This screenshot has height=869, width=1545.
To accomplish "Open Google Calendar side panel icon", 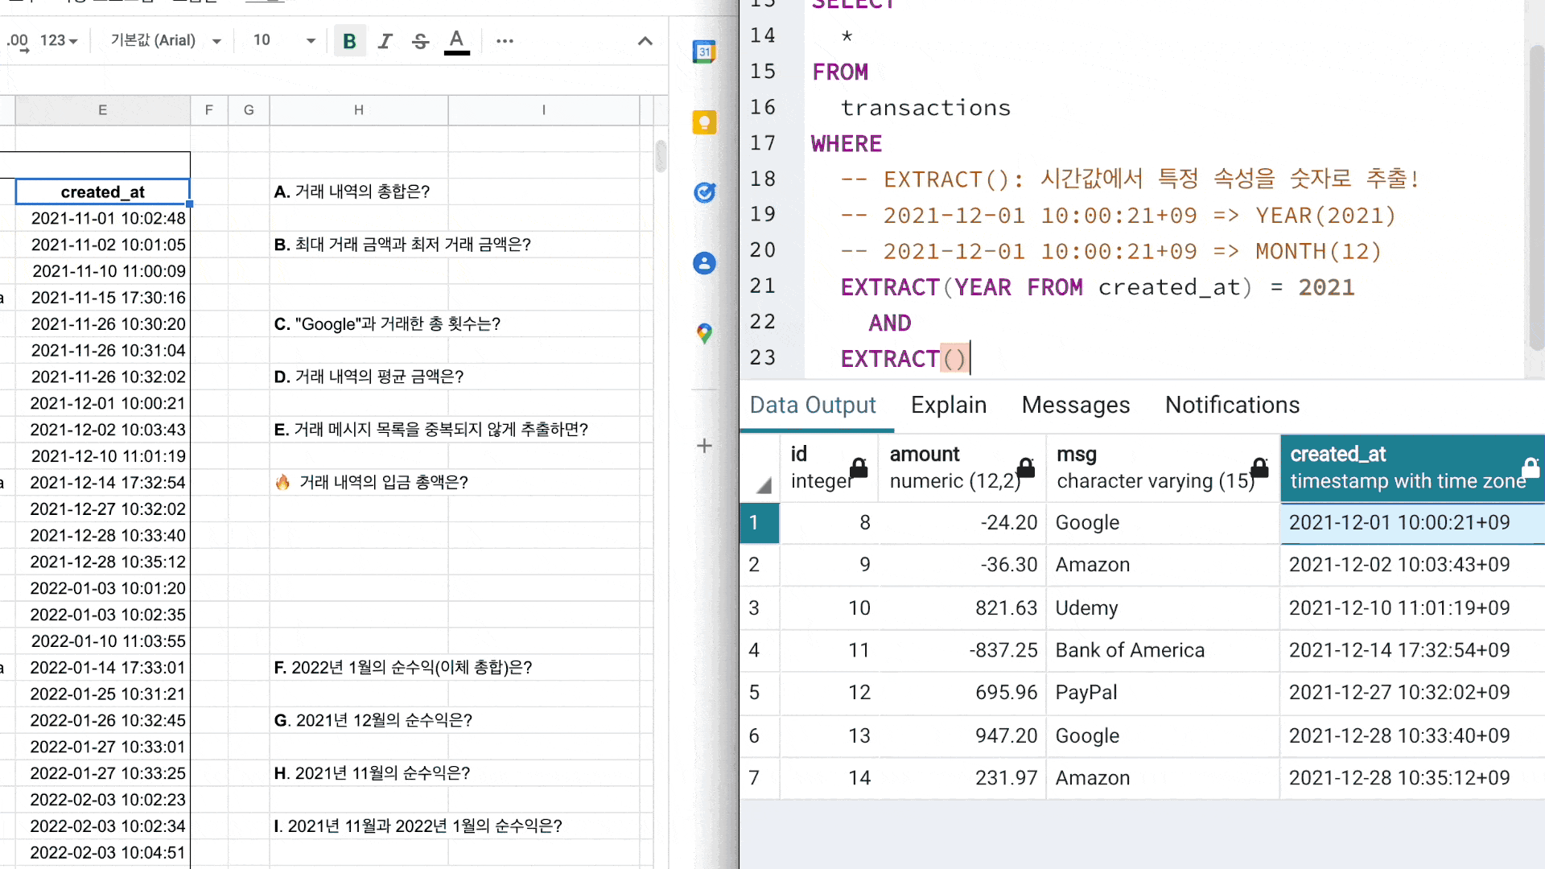I will tap(704, 52).
